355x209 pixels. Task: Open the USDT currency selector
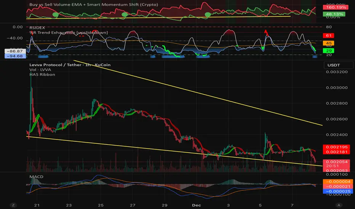point(339,65)
